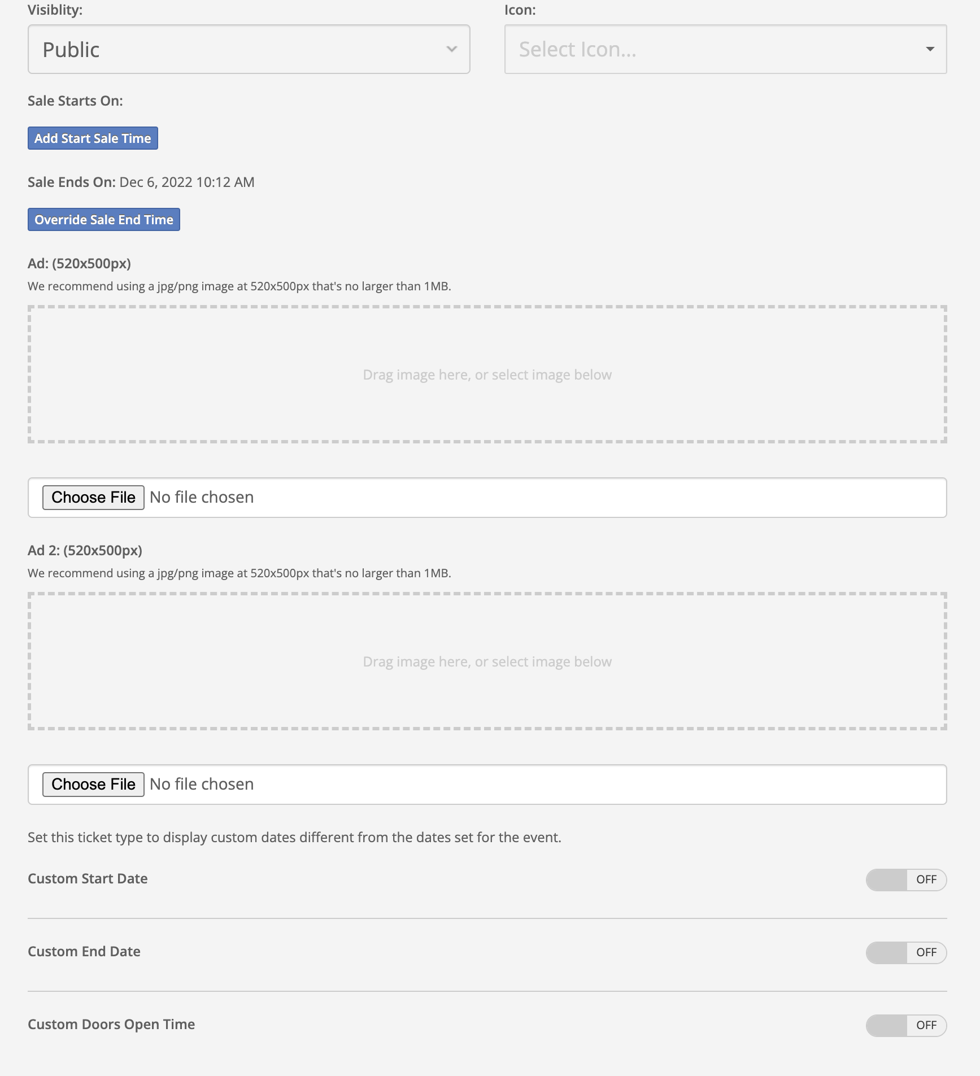Viewport: 980px width, 1076px height.
Task: Click the Ad 2 drag image area
Action: click(x=486, y=661)
